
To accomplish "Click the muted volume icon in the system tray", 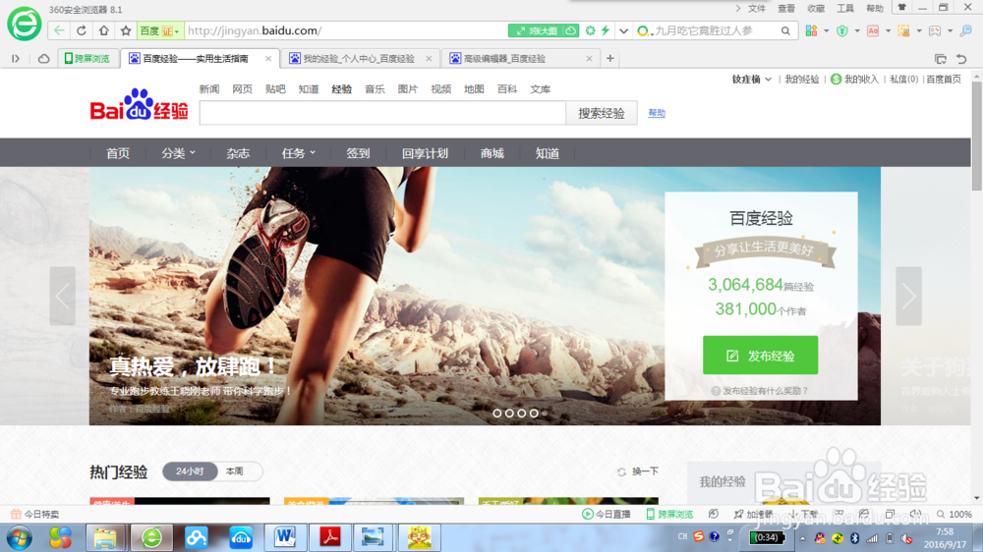I will coord(906,538).
